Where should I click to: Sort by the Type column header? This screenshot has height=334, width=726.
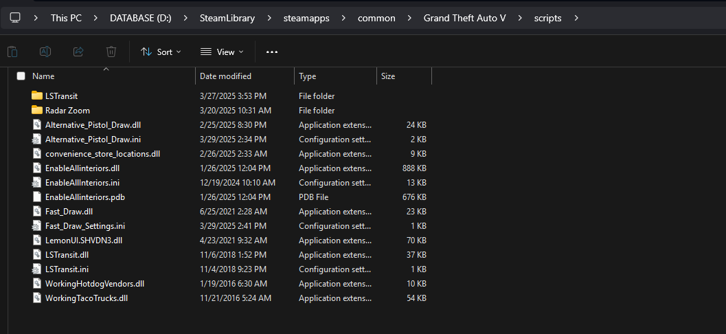pyautogui.click(x=307, y=76)
